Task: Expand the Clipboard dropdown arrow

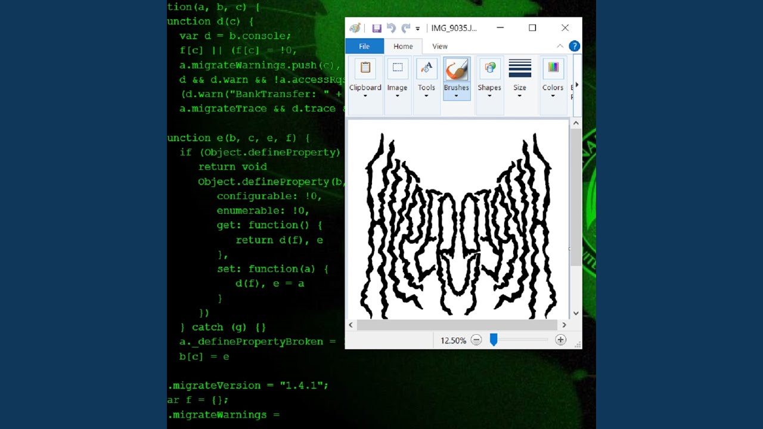Action: (365, 96)
